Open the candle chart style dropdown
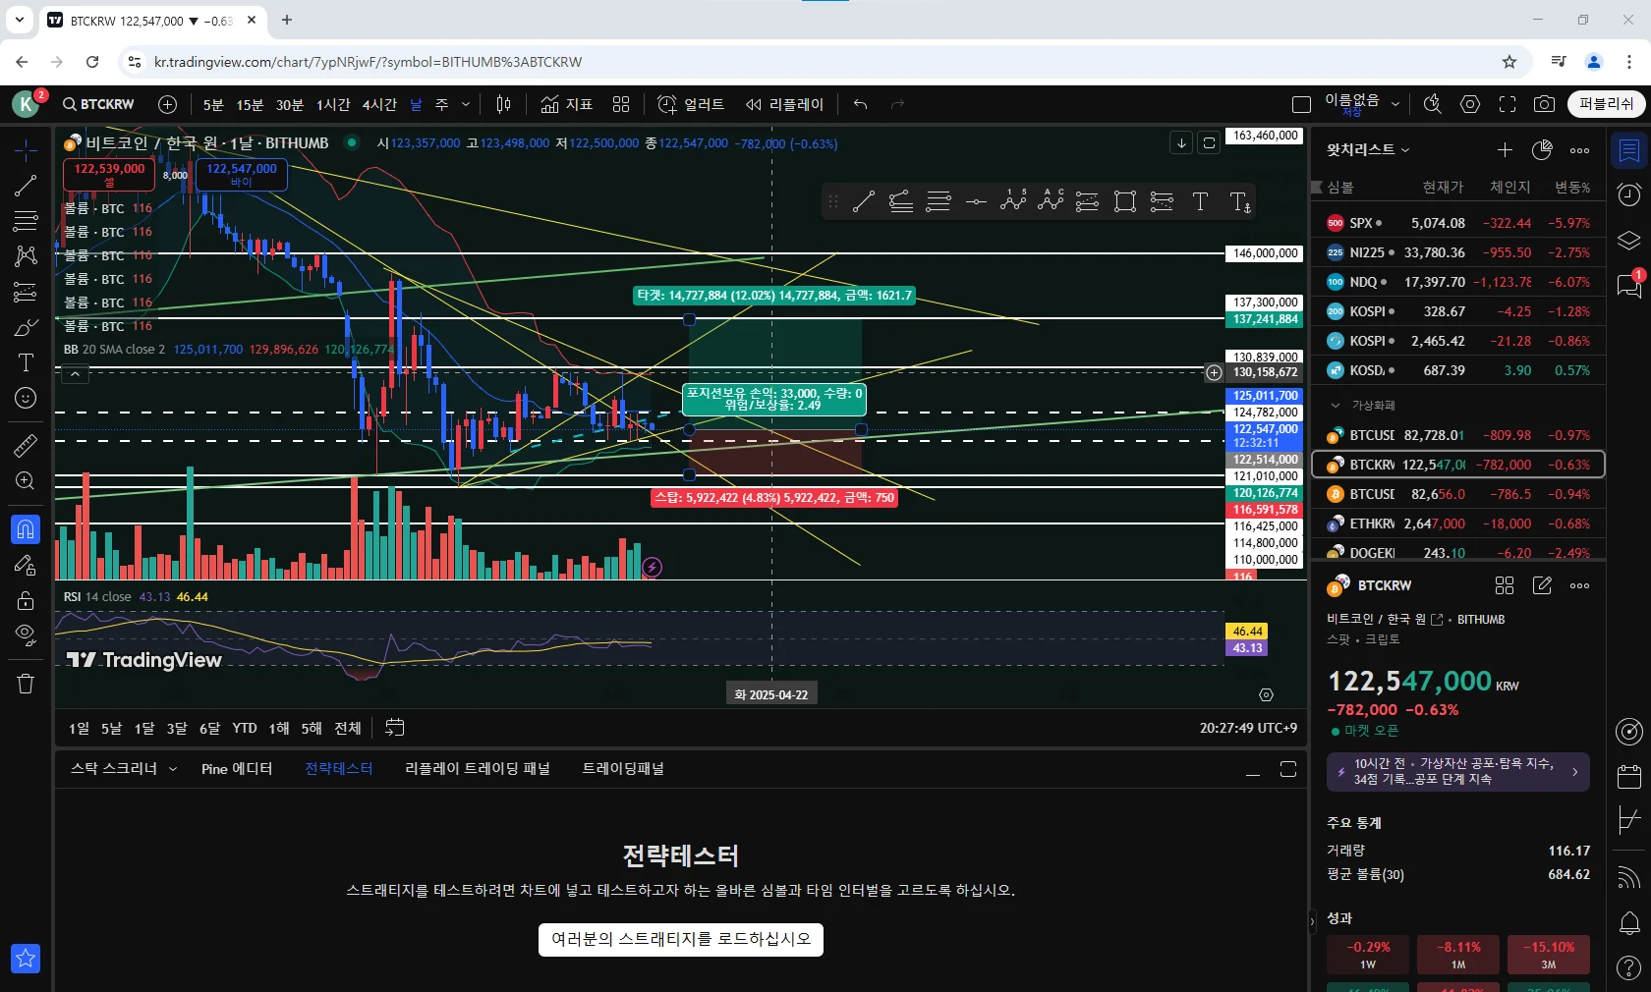 tap(504, 104)
